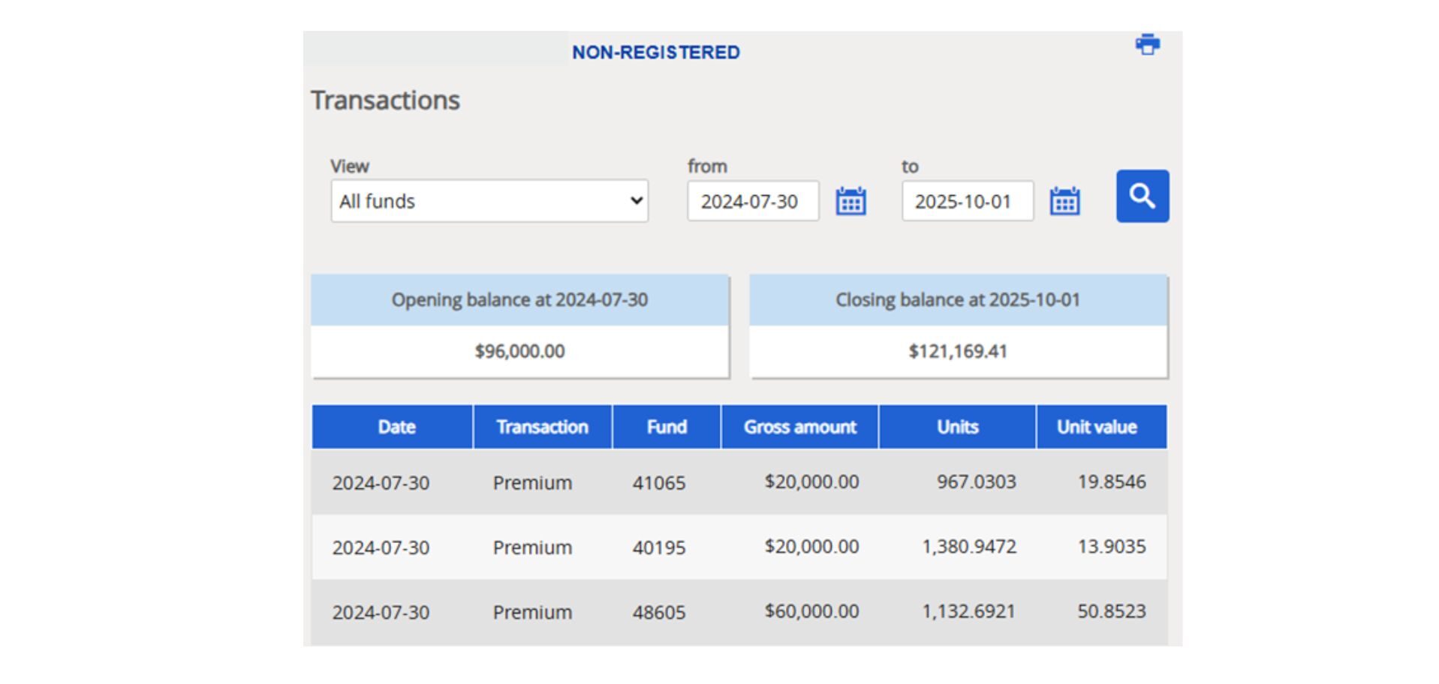
Task: Open the 'to' date calendar picker
Action: 1064,201
